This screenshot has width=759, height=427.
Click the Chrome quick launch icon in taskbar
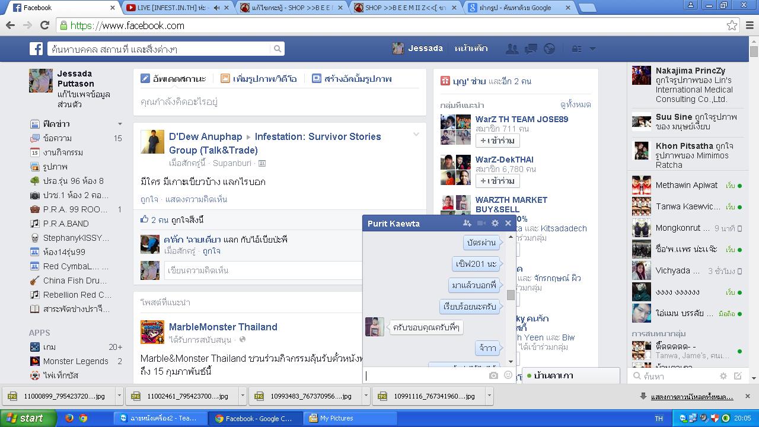(84, 418)
